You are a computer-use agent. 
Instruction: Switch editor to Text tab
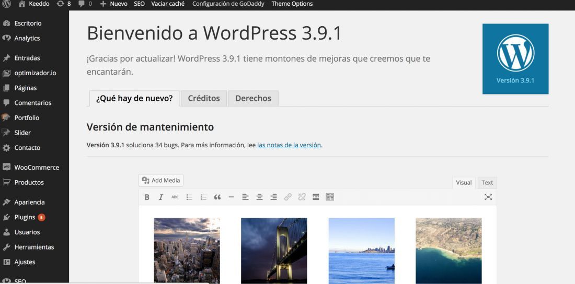487,183
